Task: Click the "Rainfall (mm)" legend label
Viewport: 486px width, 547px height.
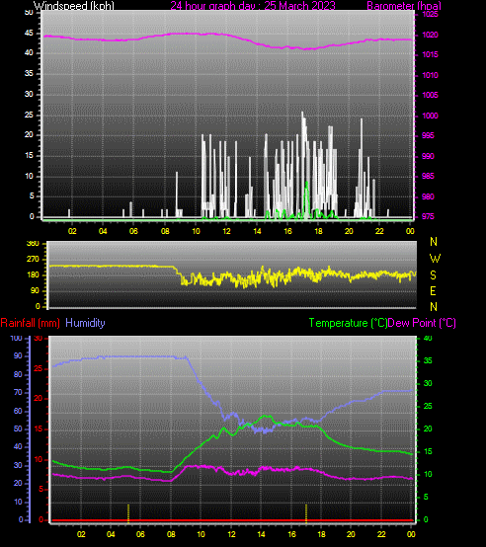Action: coord(30,323)
